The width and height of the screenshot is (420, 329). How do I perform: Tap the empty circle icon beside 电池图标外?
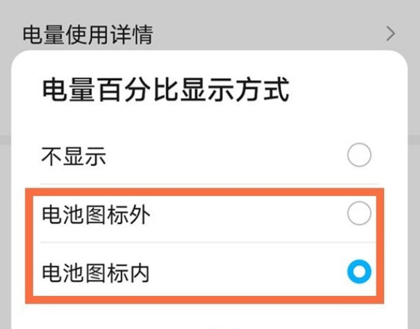click(x=359, y=215)
